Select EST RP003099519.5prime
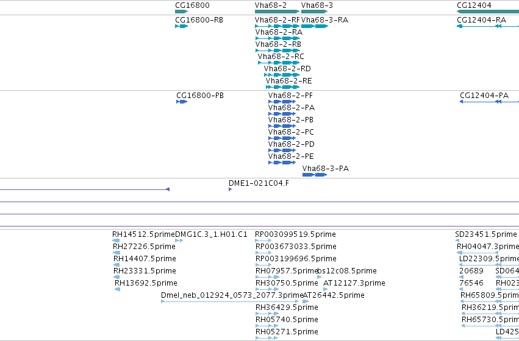The width and height of the screenshot is (519, 341). tap(295, 234)
